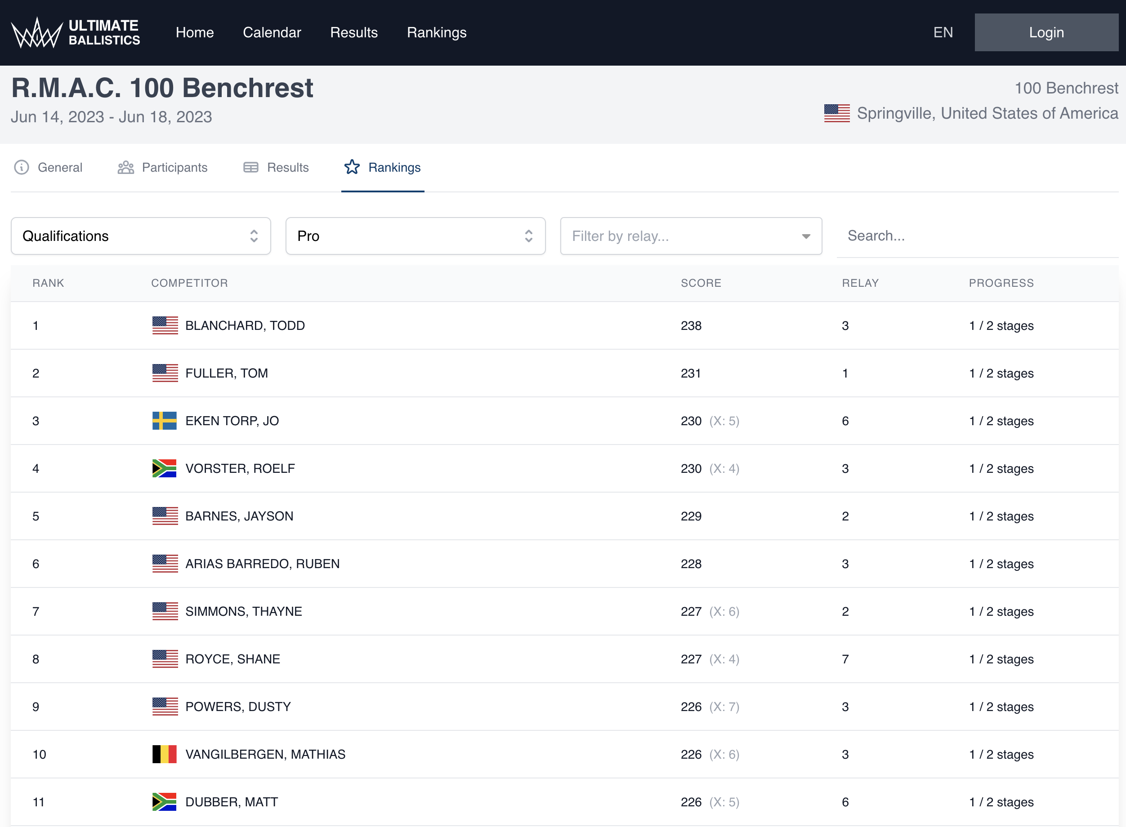
Task: Click progress stages for ROYCE, SHANE
Action: pos(1001,659)
